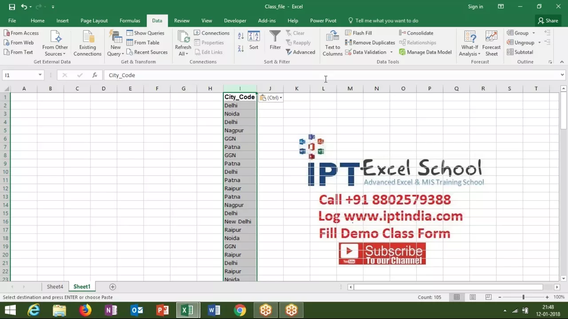Switch to the Formulas tab
This screenshot has width=568, height=319.
pos(130,21)
